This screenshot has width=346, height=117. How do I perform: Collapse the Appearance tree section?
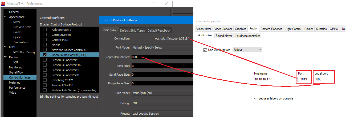coord(5,17)
